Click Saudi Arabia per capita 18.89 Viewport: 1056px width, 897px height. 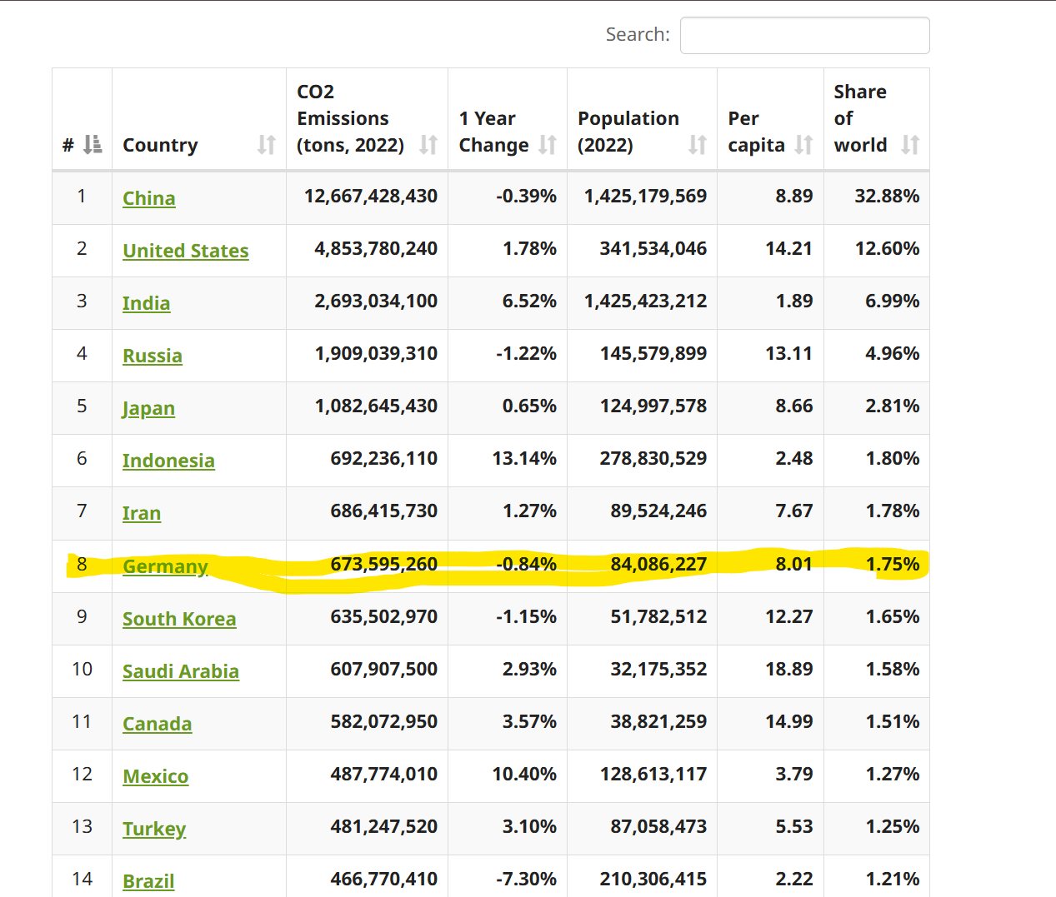point(789,669)
